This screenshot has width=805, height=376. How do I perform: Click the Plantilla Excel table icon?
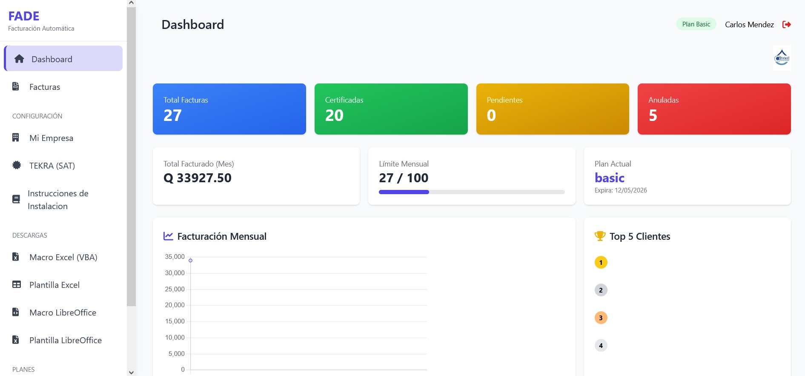(17, 284)
